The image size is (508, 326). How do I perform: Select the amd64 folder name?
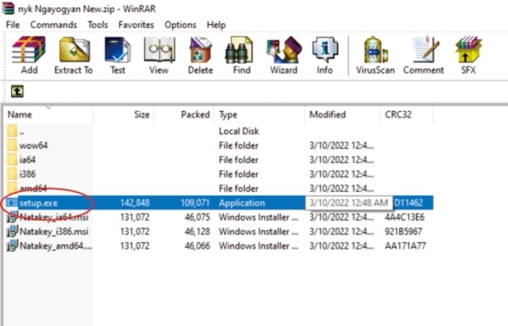pyautogui.click(x=33, y=188)
